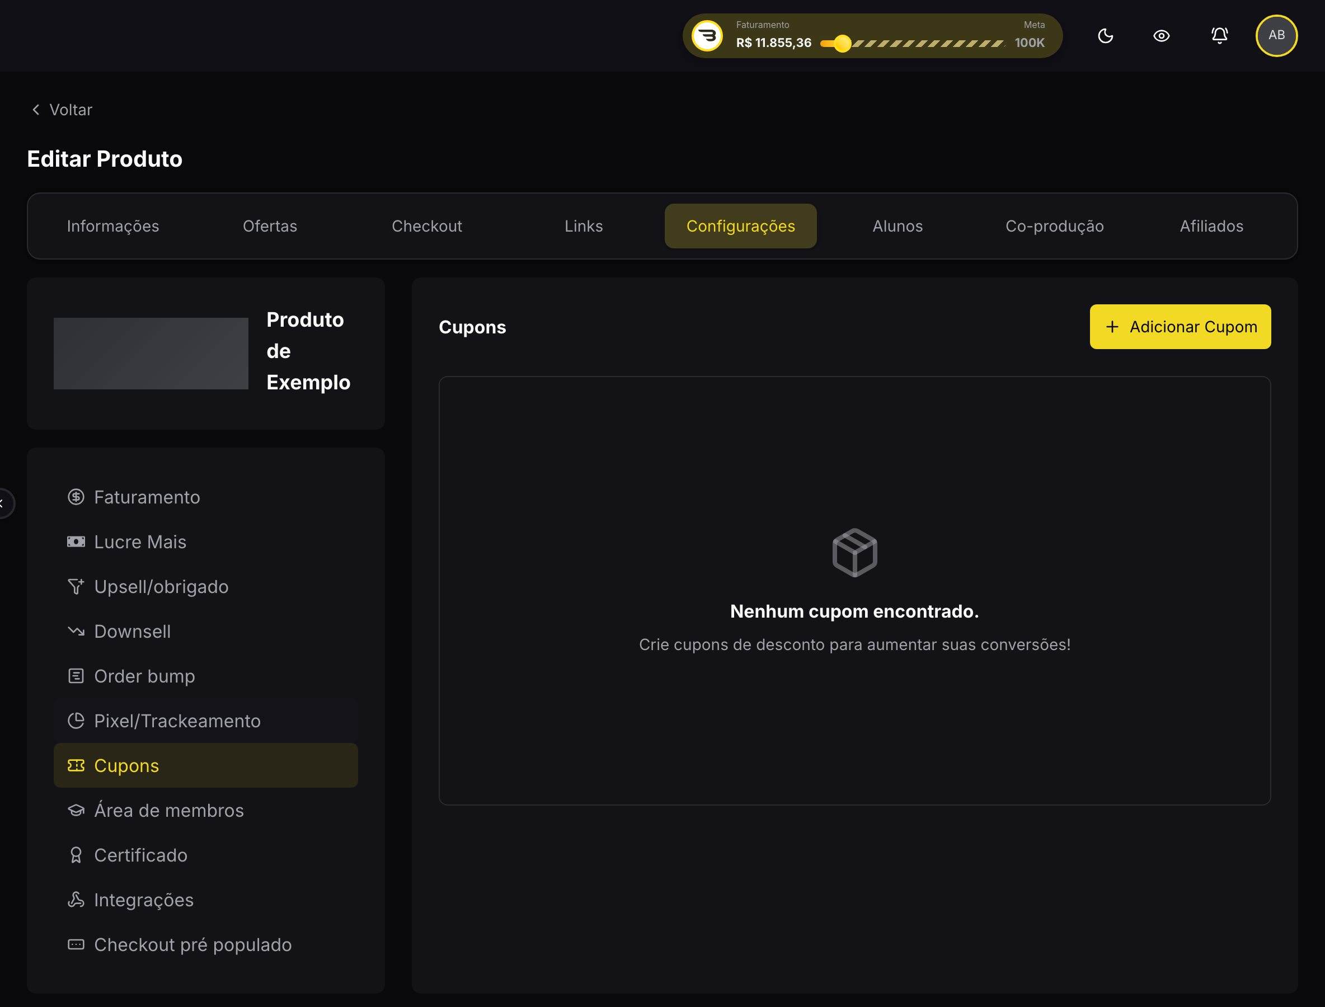Toggle the eye visibility icon in header
This screenshot has height=1007, width=1325.
pyautogui.click(x=1161, y=36)
